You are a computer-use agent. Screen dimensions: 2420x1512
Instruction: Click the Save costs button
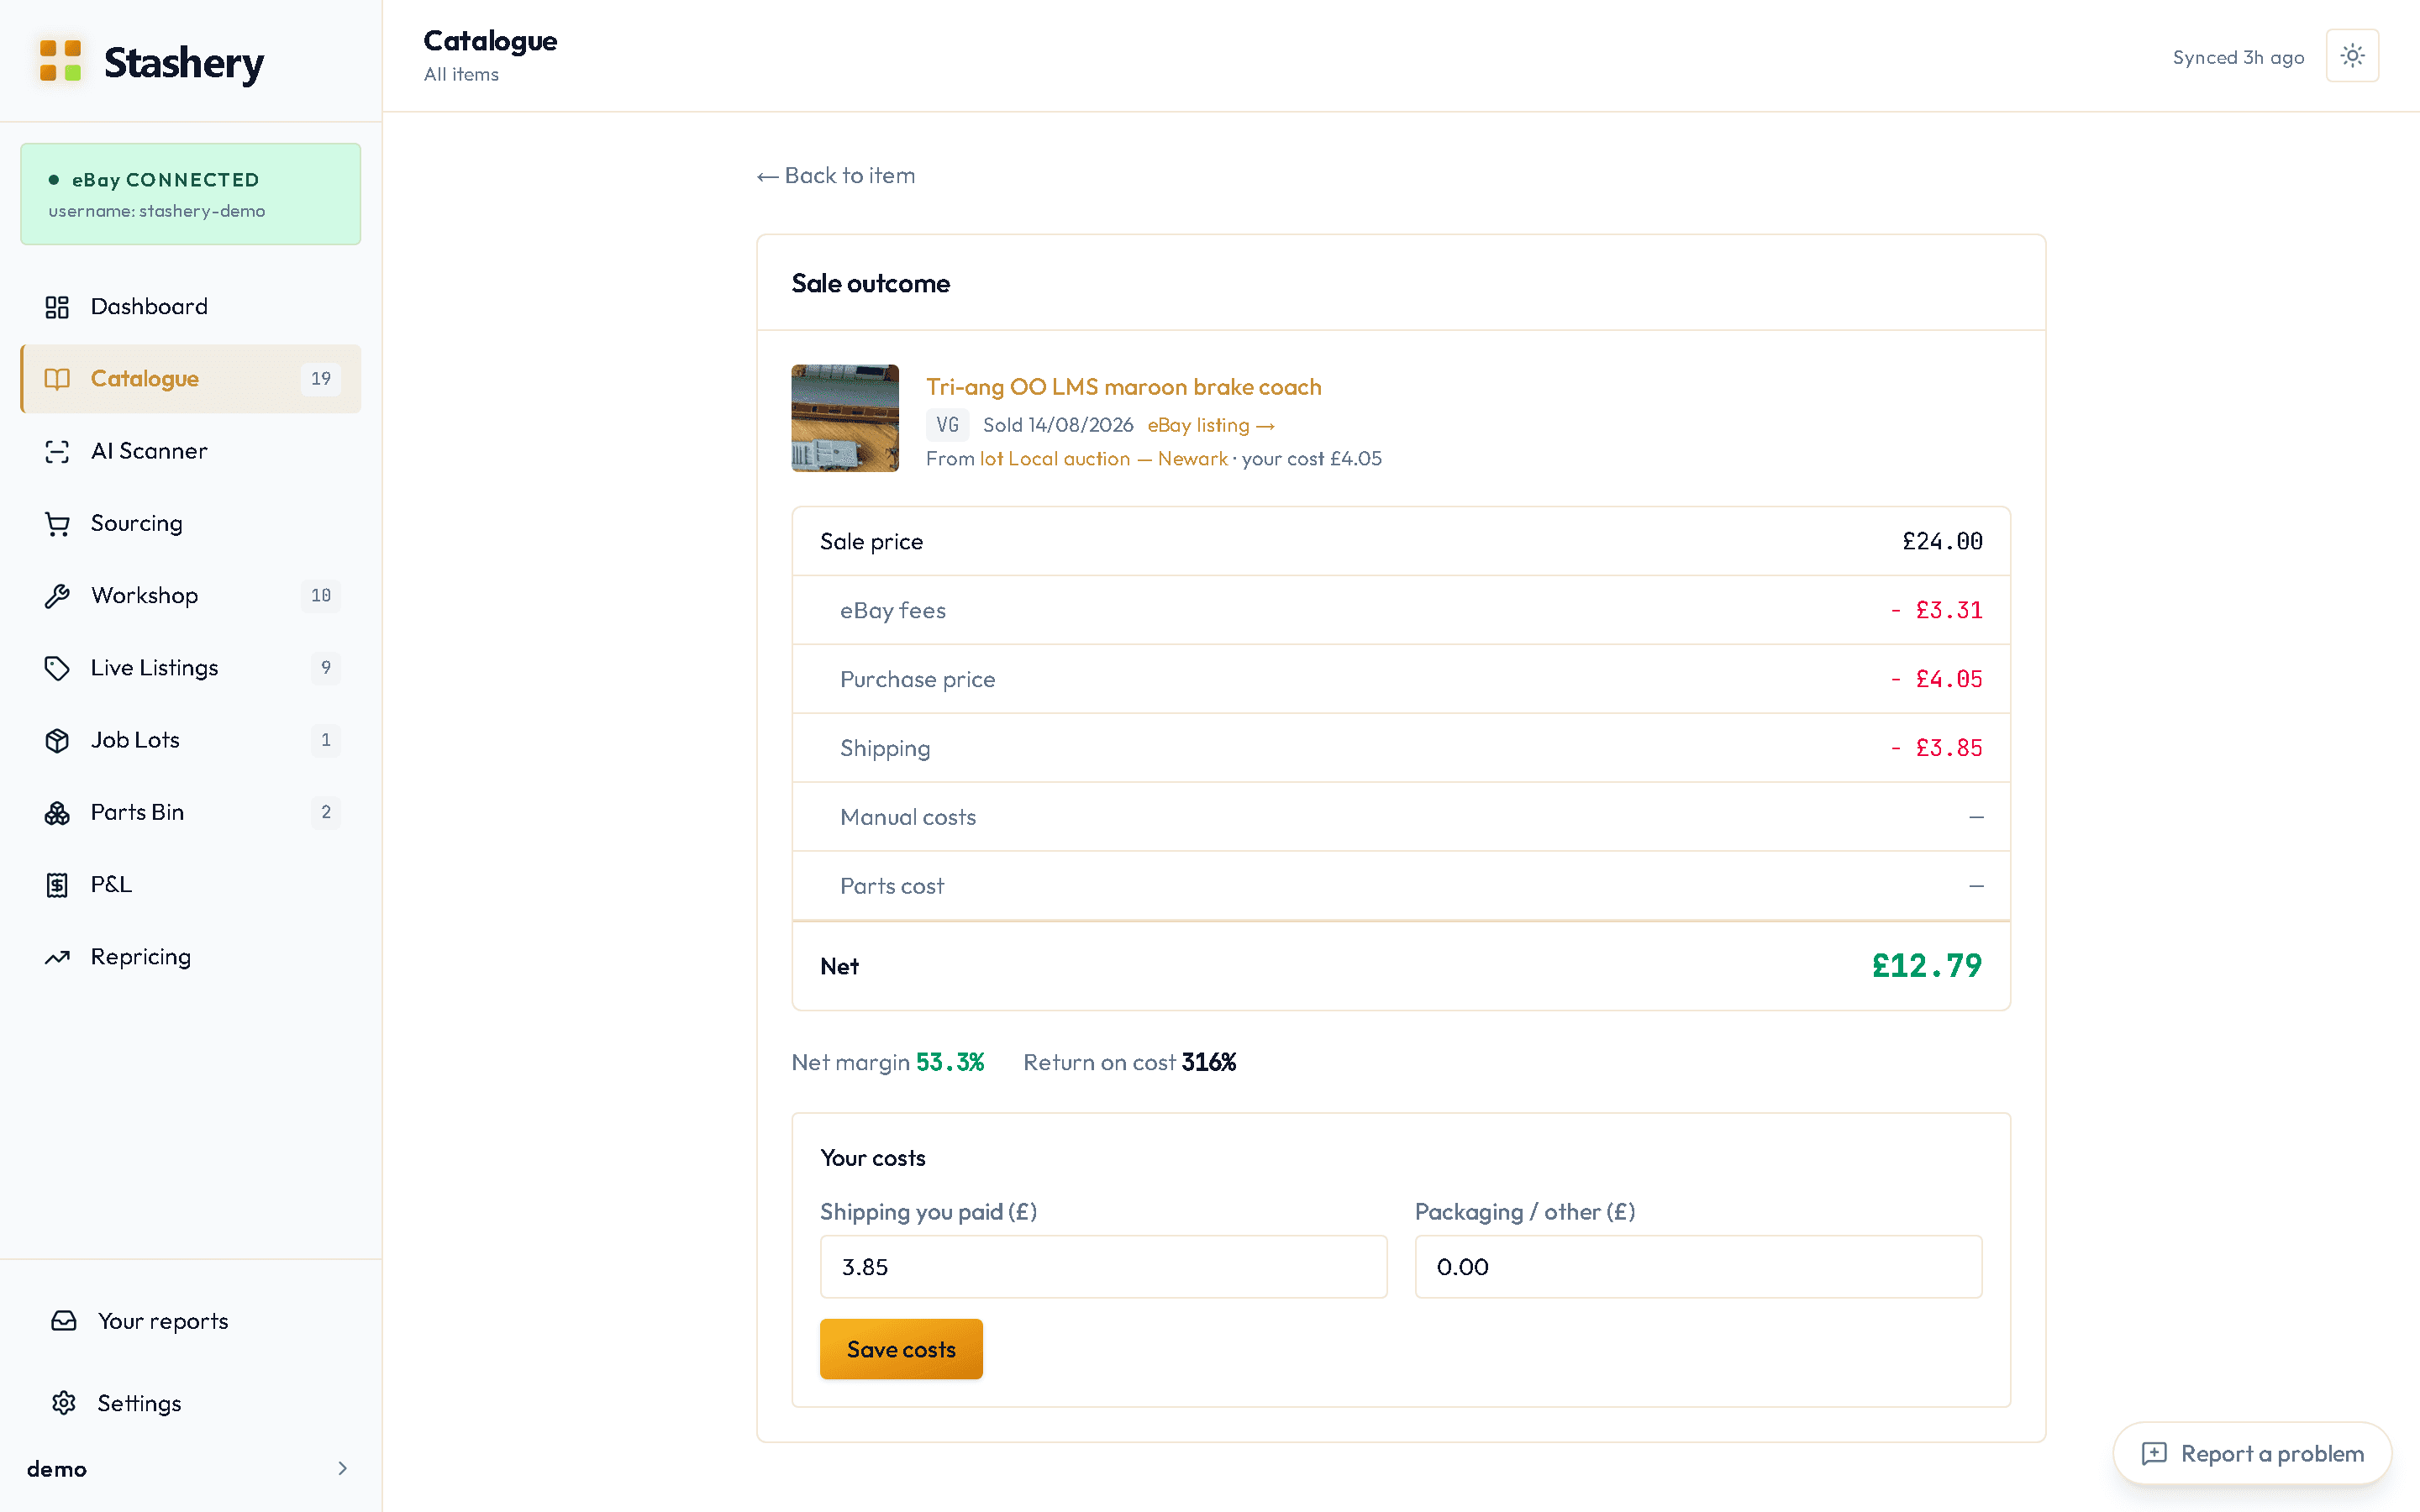[901, 1349]
